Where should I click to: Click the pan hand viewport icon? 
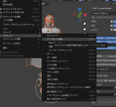84,29
